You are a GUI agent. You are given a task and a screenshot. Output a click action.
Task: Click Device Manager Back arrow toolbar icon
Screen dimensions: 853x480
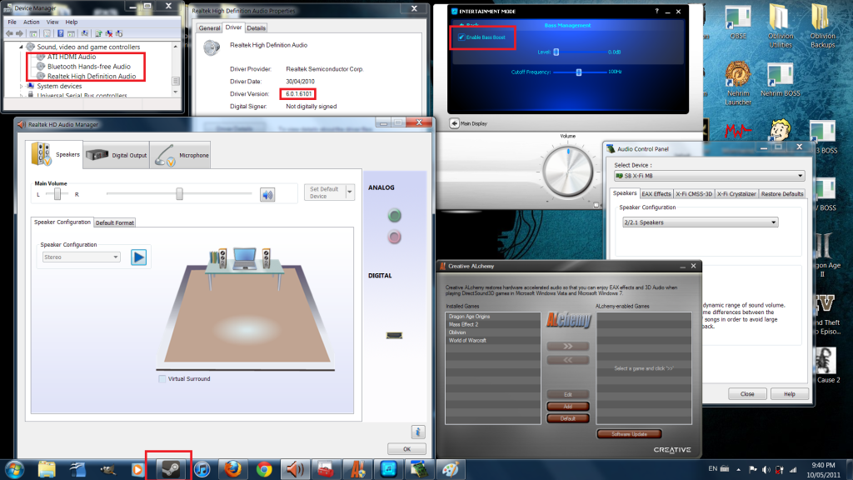coord(9,33)
